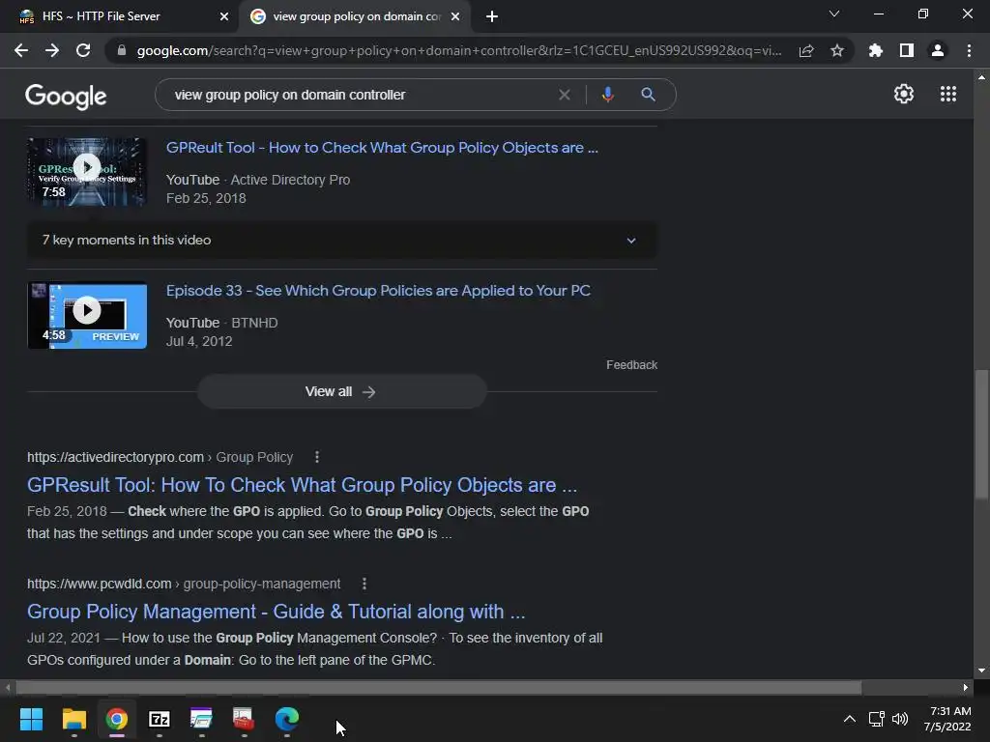Open Windows Start menu
Image resolution: width=990 pixels, height=742 pixels.
point(31,719)
